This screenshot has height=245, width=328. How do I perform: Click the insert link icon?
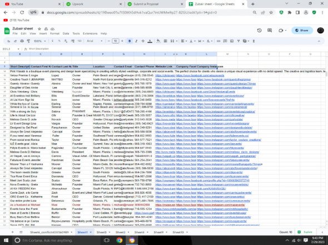[x=218, y=41]
